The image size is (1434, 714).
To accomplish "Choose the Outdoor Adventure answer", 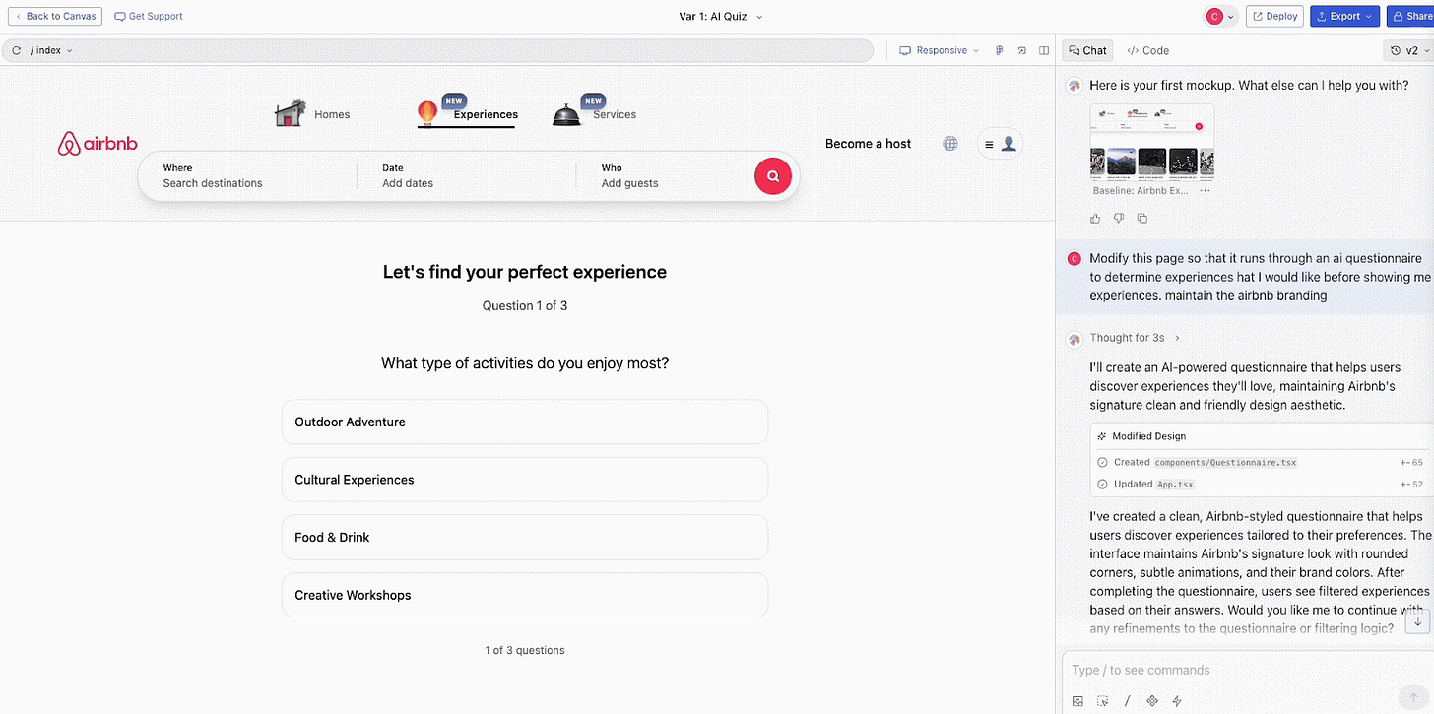I will point(525,422).
